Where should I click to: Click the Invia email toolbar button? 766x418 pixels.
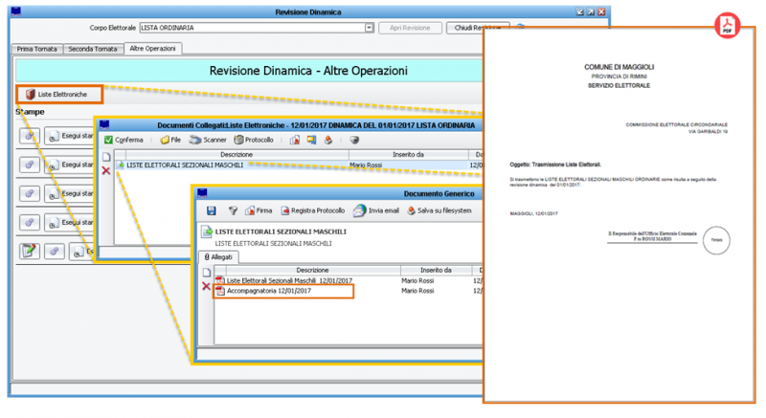pos(374,210)
